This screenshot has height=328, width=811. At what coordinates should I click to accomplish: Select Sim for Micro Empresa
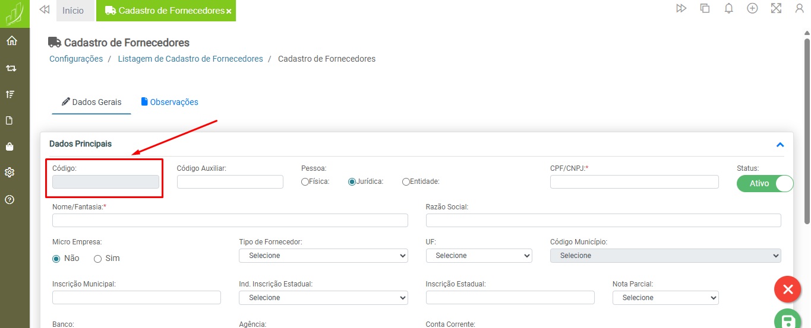98,259
